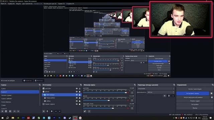Pause recording with the pause icon
Viewport: 214px width, 120px height.
pos(211,93)
